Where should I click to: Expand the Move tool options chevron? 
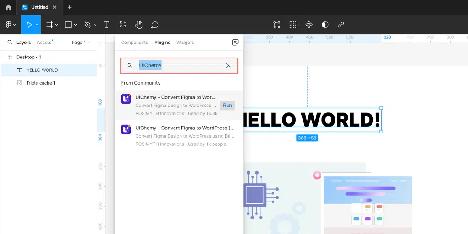(x=37, y=25)
